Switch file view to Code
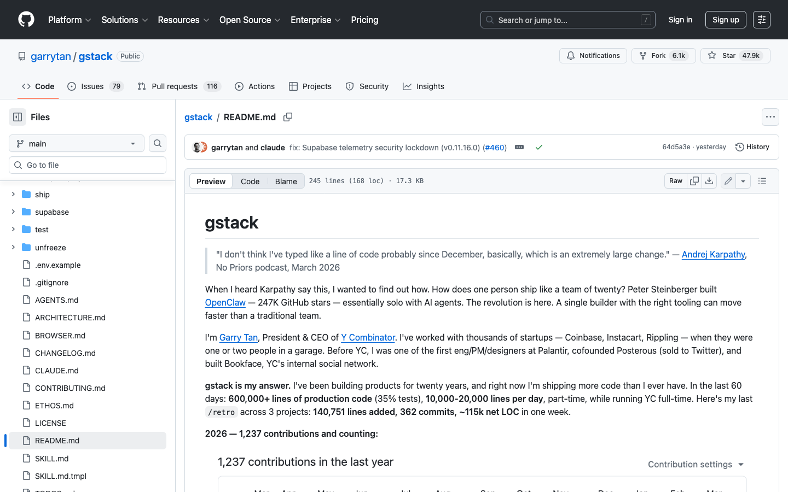Screen dimensions: 788x492 point(250,181)
